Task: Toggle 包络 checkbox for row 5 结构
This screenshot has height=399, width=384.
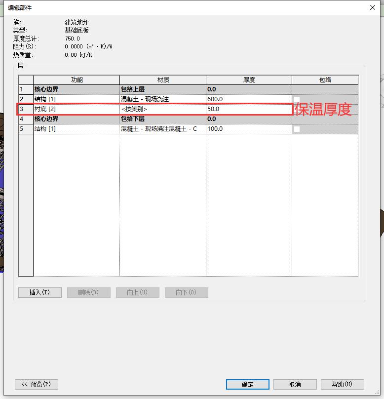Action: (x=297, y=129)
